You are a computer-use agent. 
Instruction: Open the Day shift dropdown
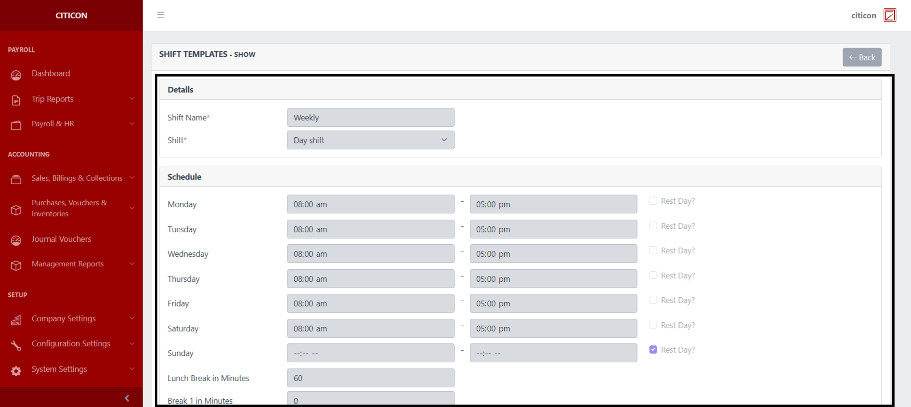click(x=371, y=140)
